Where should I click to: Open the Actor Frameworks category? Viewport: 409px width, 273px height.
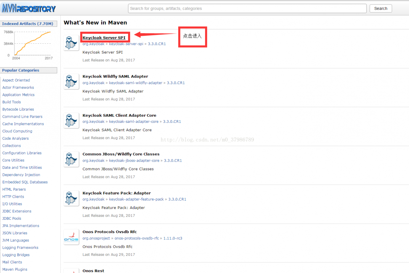[x=18, y=87]
